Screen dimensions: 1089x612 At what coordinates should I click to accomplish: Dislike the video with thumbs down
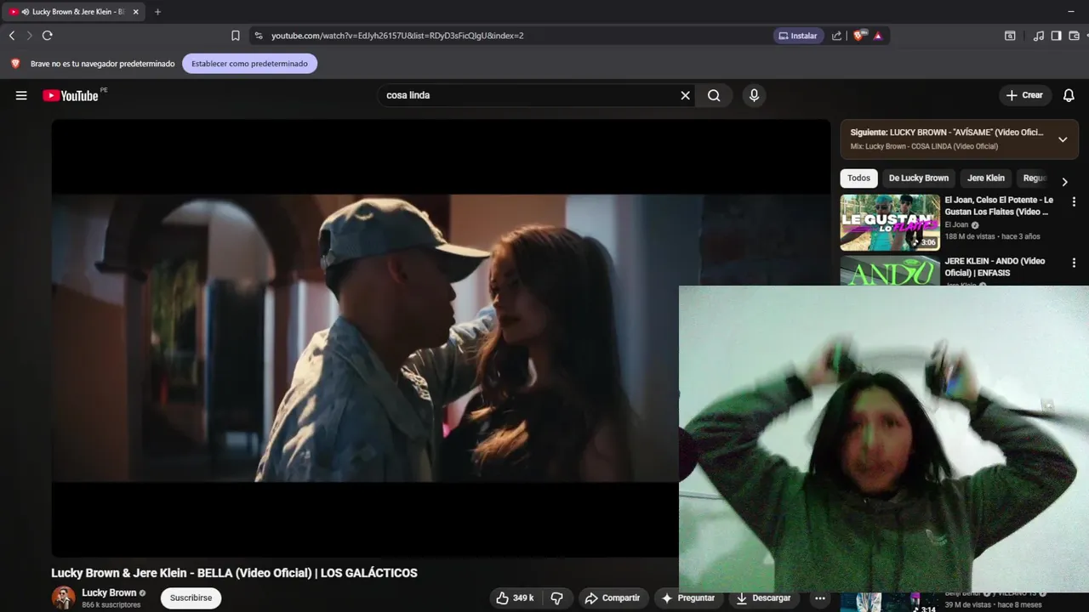(x=557, y=598)
